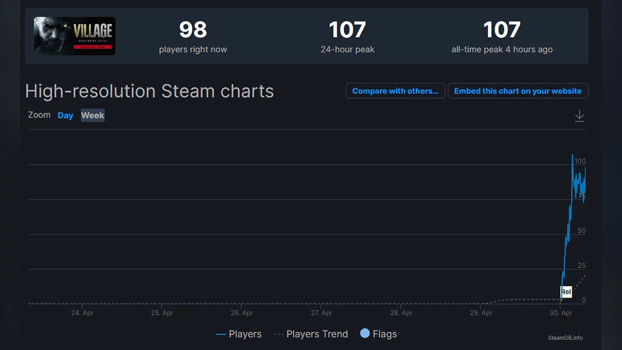This screenshot has width=622, height=350.
Task: Download the chart using the export icon
Action: point(579,116)
